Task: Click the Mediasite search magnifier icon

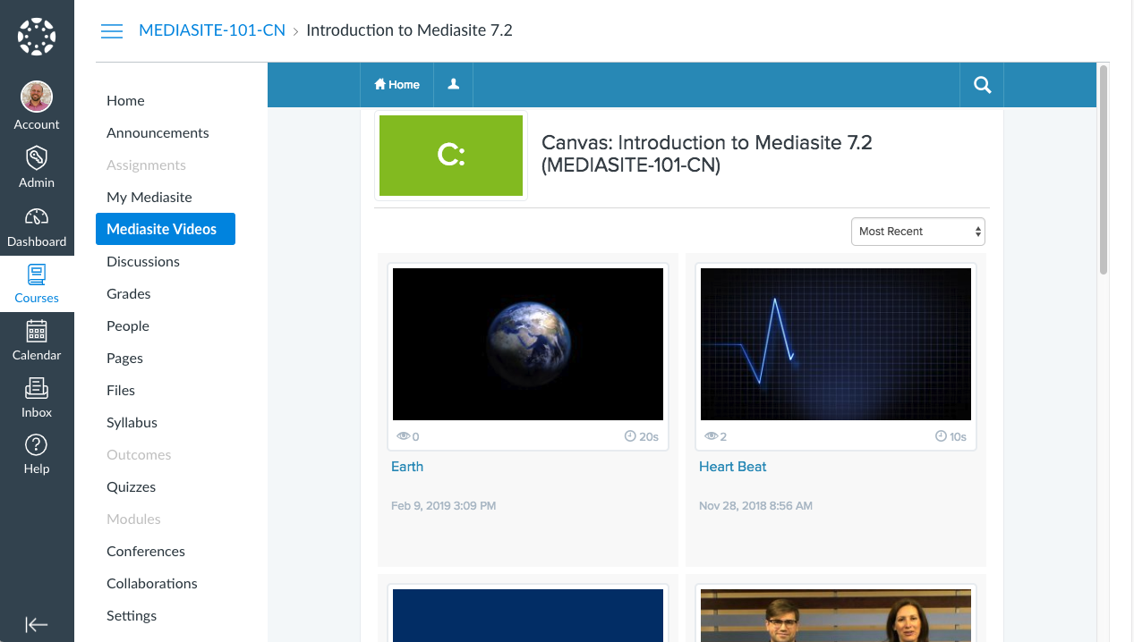Action: (x=982, y=85)
